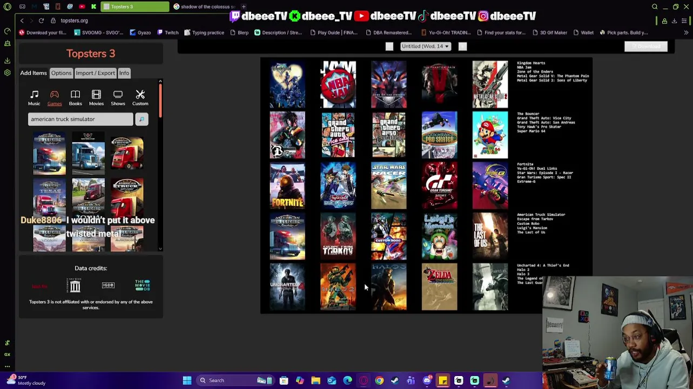Click the search button beside the query box
Screen dimensions: 693x389
coord(142,119)
